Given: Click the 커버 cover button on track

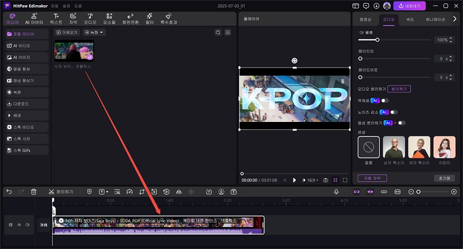Looking at the screenshot, I should [x=43, y=225].
